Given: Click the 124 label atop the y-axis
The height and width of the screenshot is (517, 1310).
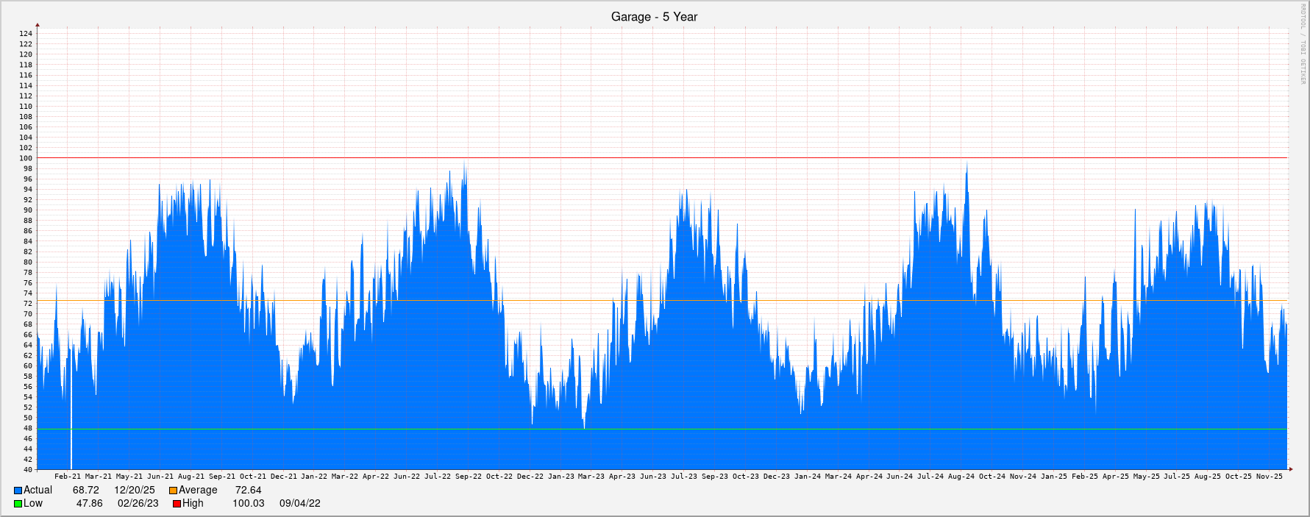Looking at the screenshot, I should (26, 34).
